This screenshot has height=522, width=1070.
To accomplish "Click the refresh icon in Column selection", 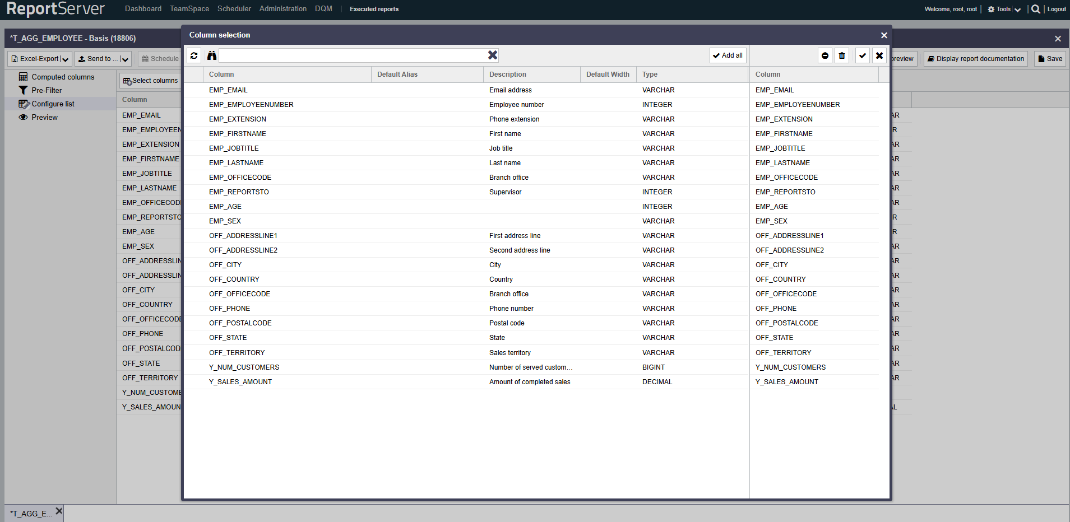I will [194, 55].
